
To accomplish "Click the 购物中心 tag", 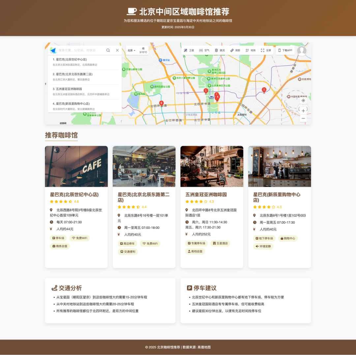I will (288, 238).
